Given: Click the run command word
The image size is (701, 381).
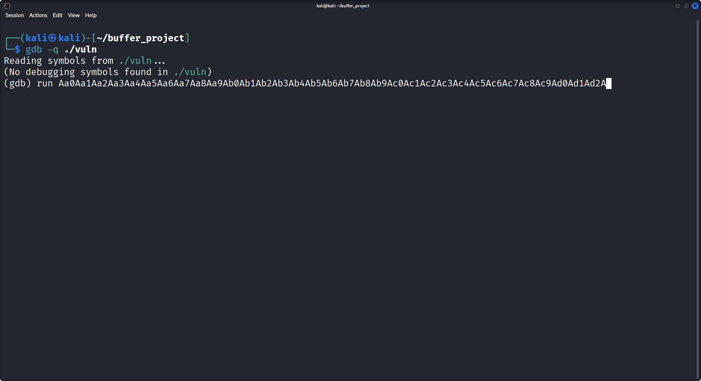Looking at the screenshot, I should pyautogui.click(x=45, y=83).
